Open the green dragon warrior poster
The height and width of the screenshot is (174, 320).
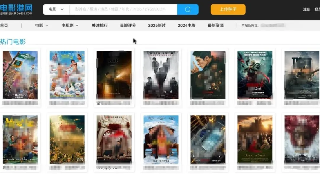[255, 75]
